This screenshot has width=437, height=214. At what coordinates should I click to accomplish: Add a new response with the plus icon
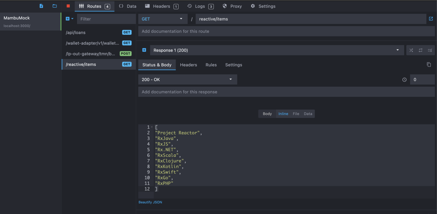click(144, 50)
